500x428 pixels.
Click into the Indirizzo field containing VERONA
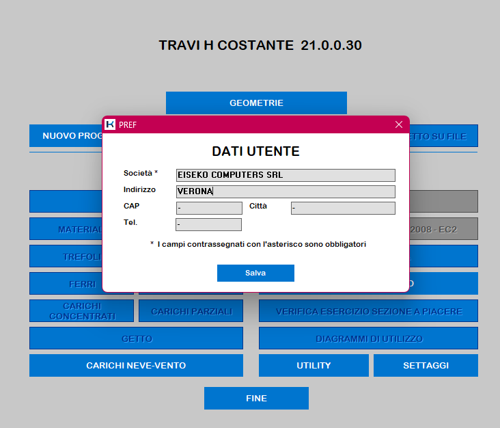tap(285, 191)
